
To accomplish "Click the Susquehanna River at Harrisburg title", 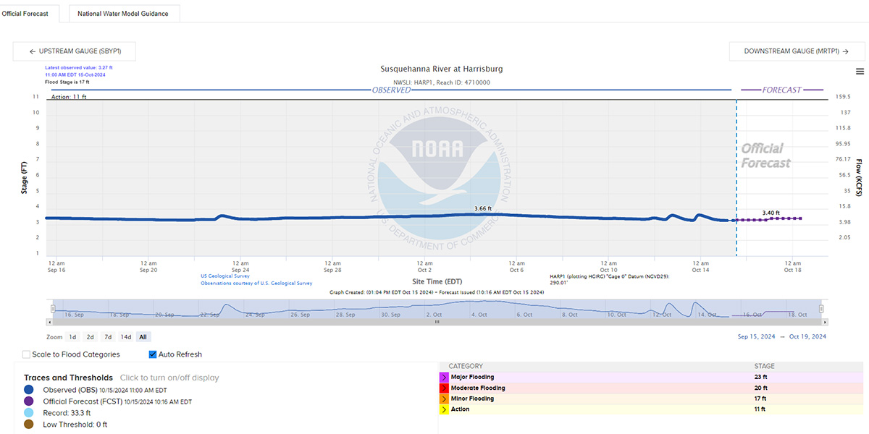I will tap(442, 69).
